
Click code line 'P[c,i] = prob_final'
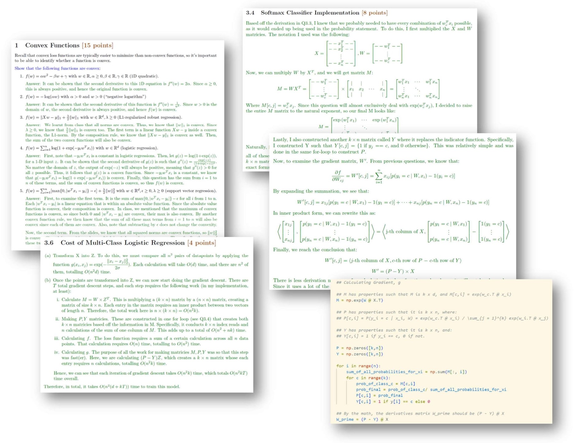point(379,395)
